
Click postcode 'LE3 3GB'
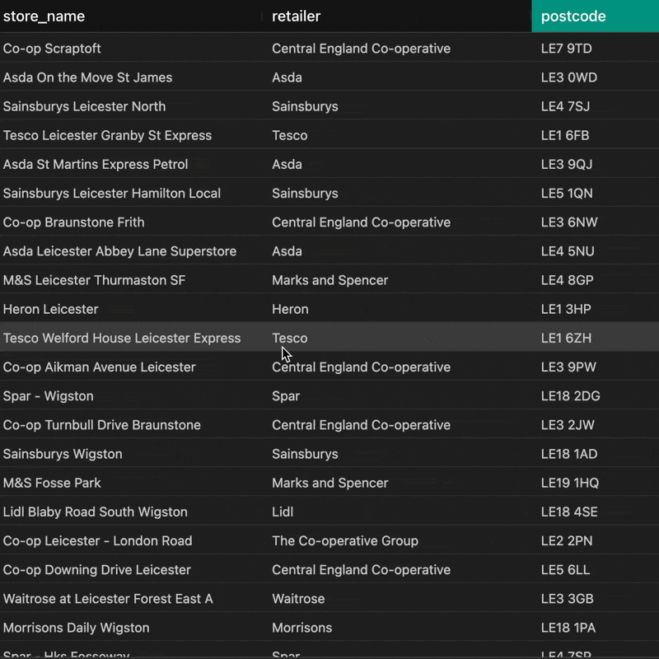(567, 600)
